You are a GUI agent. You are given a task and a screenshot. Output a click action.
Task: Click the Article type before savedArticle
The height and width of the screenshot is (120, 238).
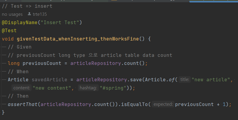(x=18, y=80)
